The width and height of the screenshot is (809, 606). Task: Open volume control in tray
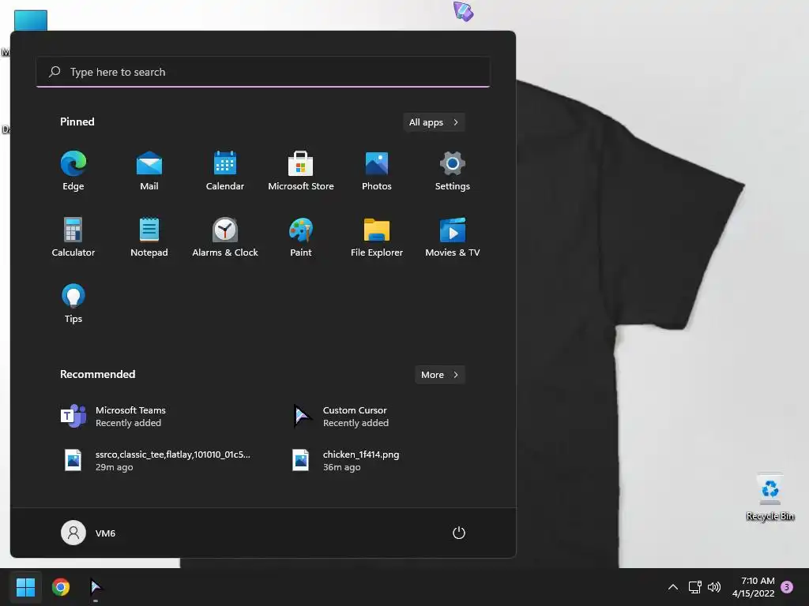click(x=714, y=587)
